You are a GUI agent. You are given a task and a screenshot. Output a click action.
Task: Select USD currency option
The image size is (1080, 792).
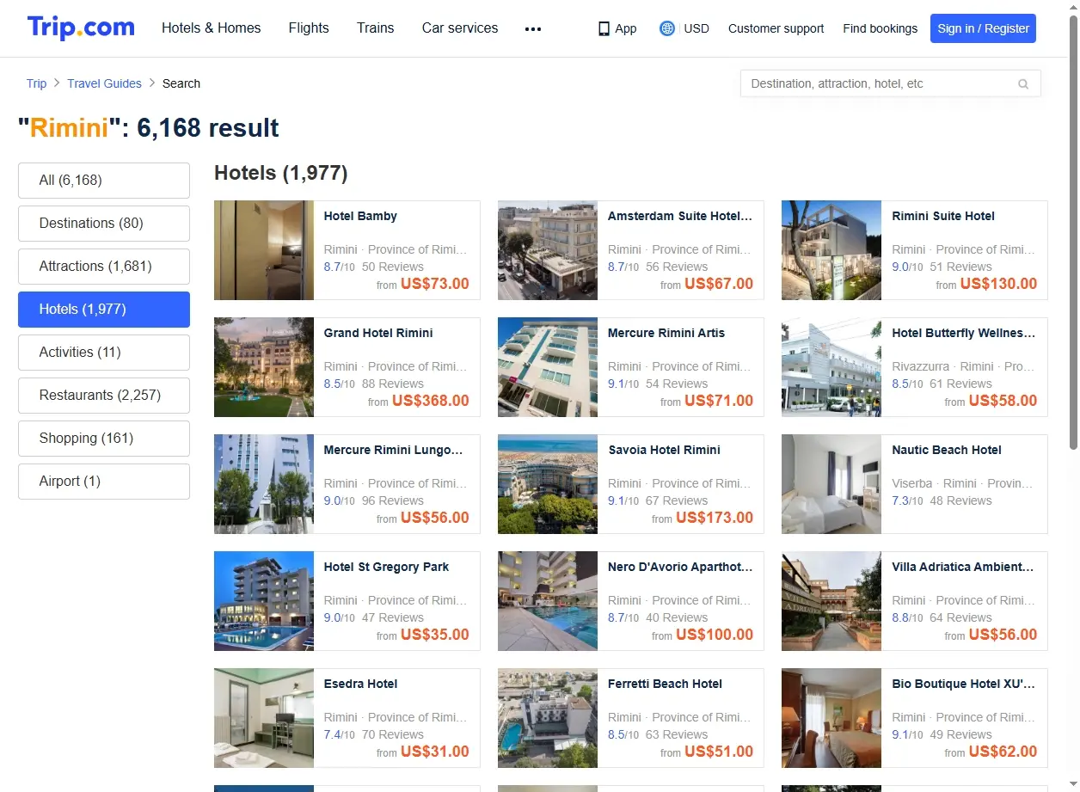tap(696, 28)
